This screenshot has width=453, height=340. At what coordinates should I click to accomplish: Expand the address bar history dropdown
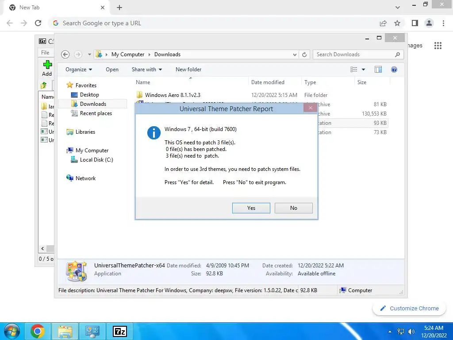click(x=295, y=54)
